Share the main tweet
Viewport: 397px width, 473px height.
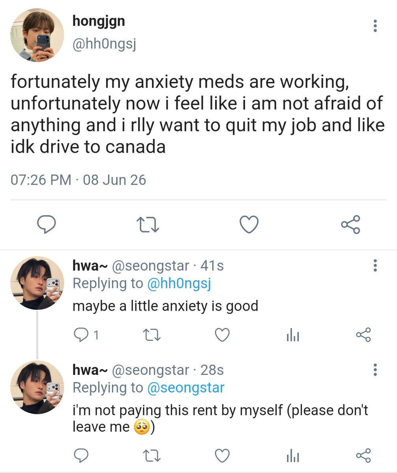350,225
